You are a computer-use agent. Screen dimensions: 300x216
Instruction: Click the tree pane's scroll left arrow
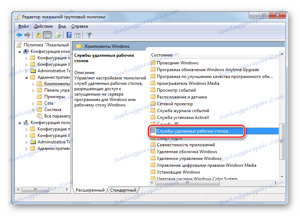point(18,189)
